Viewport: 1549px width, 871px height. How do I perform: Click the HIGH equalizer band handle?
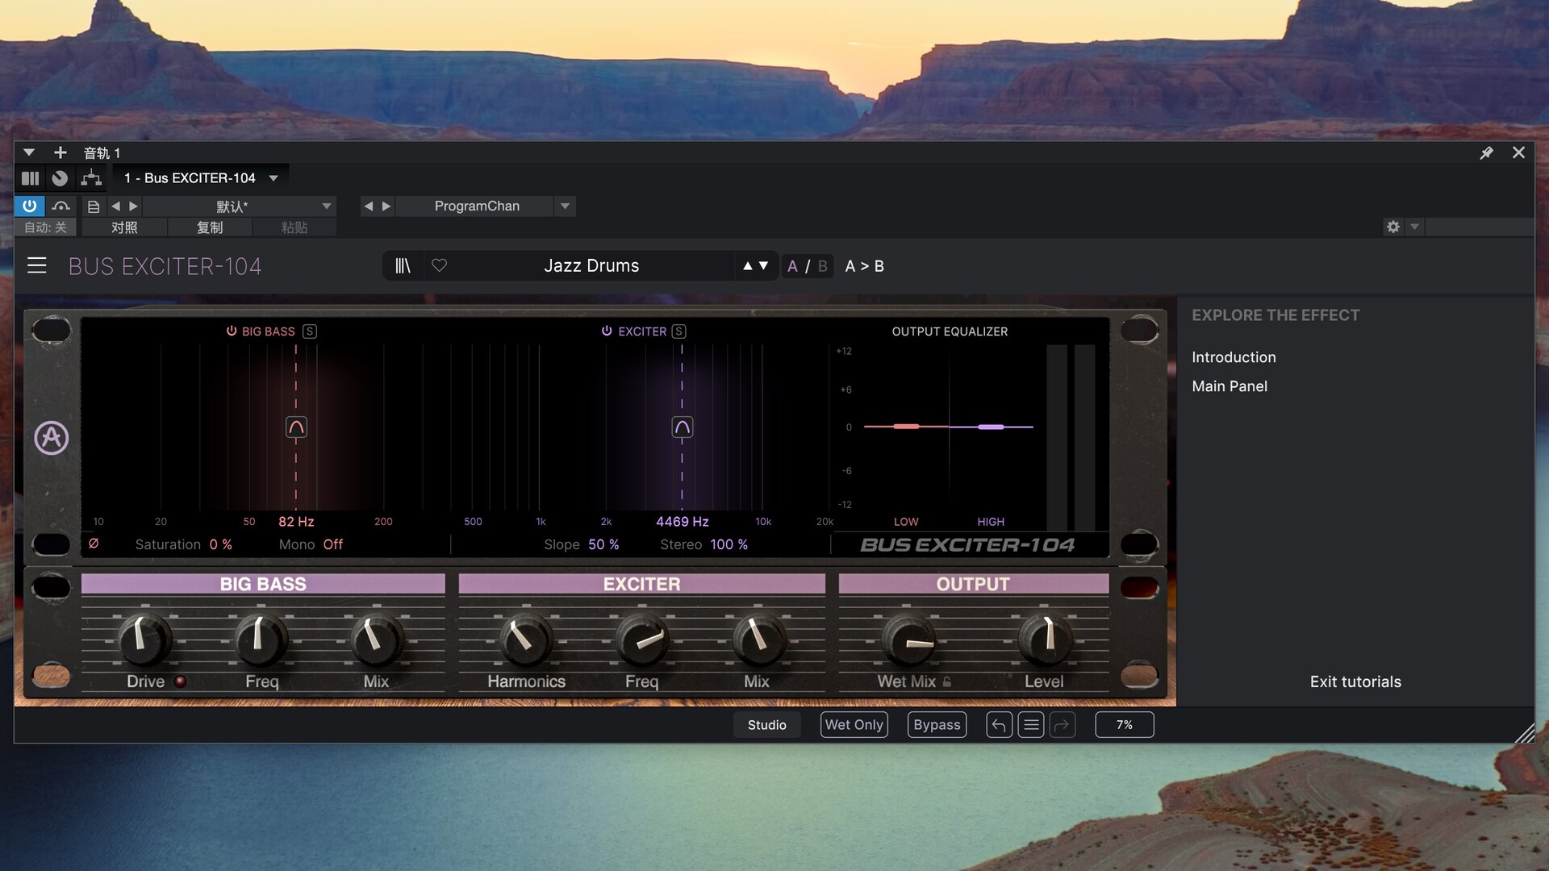click(991, 426)
